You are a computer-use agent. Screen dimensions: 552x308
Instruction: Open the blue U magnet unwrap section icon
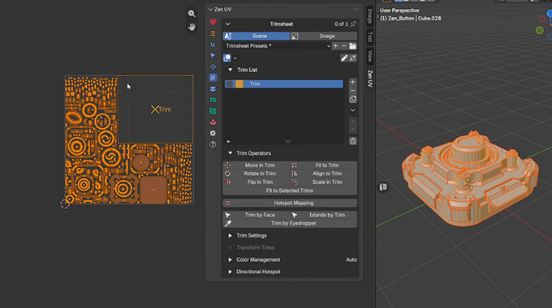[x=213, y=45]
